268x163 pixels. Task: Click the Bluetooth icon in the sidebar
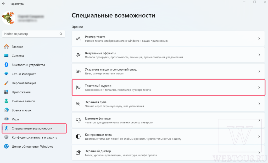click(6, 65)
